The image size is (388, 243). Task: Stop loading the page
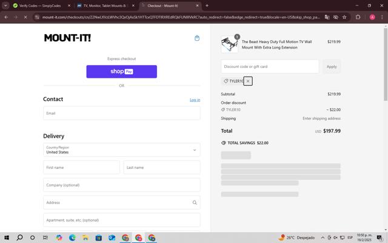[x=25, y=17]
